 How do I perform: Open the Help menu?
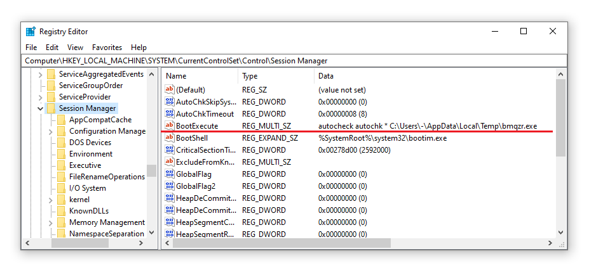point(139,48)
